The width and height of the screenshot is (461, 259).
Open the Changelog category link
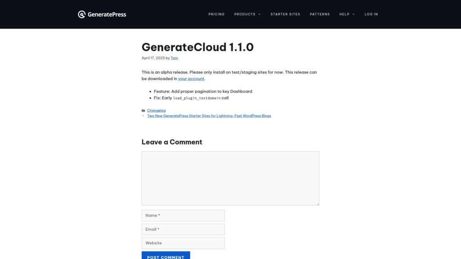pos(156,111)
